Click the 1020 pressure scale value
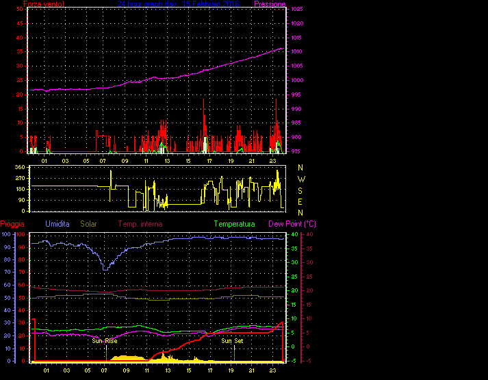488x380 pixels. point(297,24)
